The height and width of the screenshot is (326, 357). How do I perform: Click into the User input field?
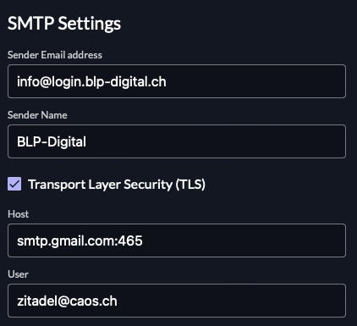coord(177,301)
